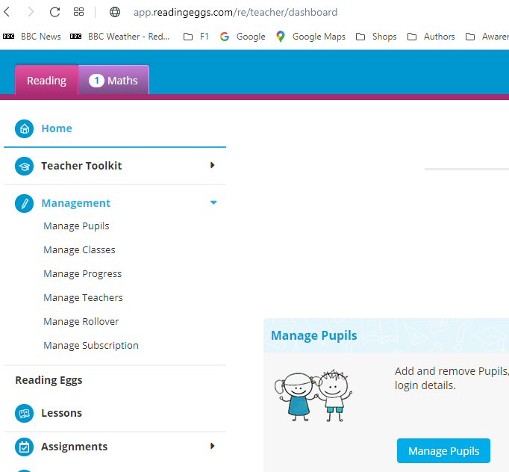
Task: Open the Shops bookmark folder
Action: click(376, 37)
